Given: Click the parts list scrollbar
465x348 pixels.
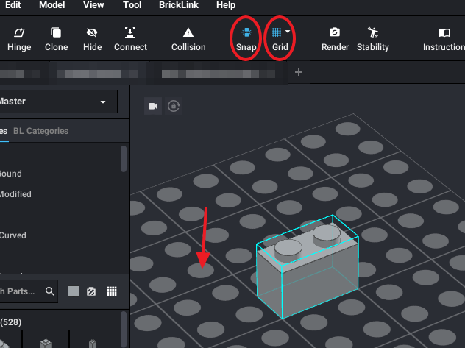Looking at the screenshot, I should pos(124,330).
